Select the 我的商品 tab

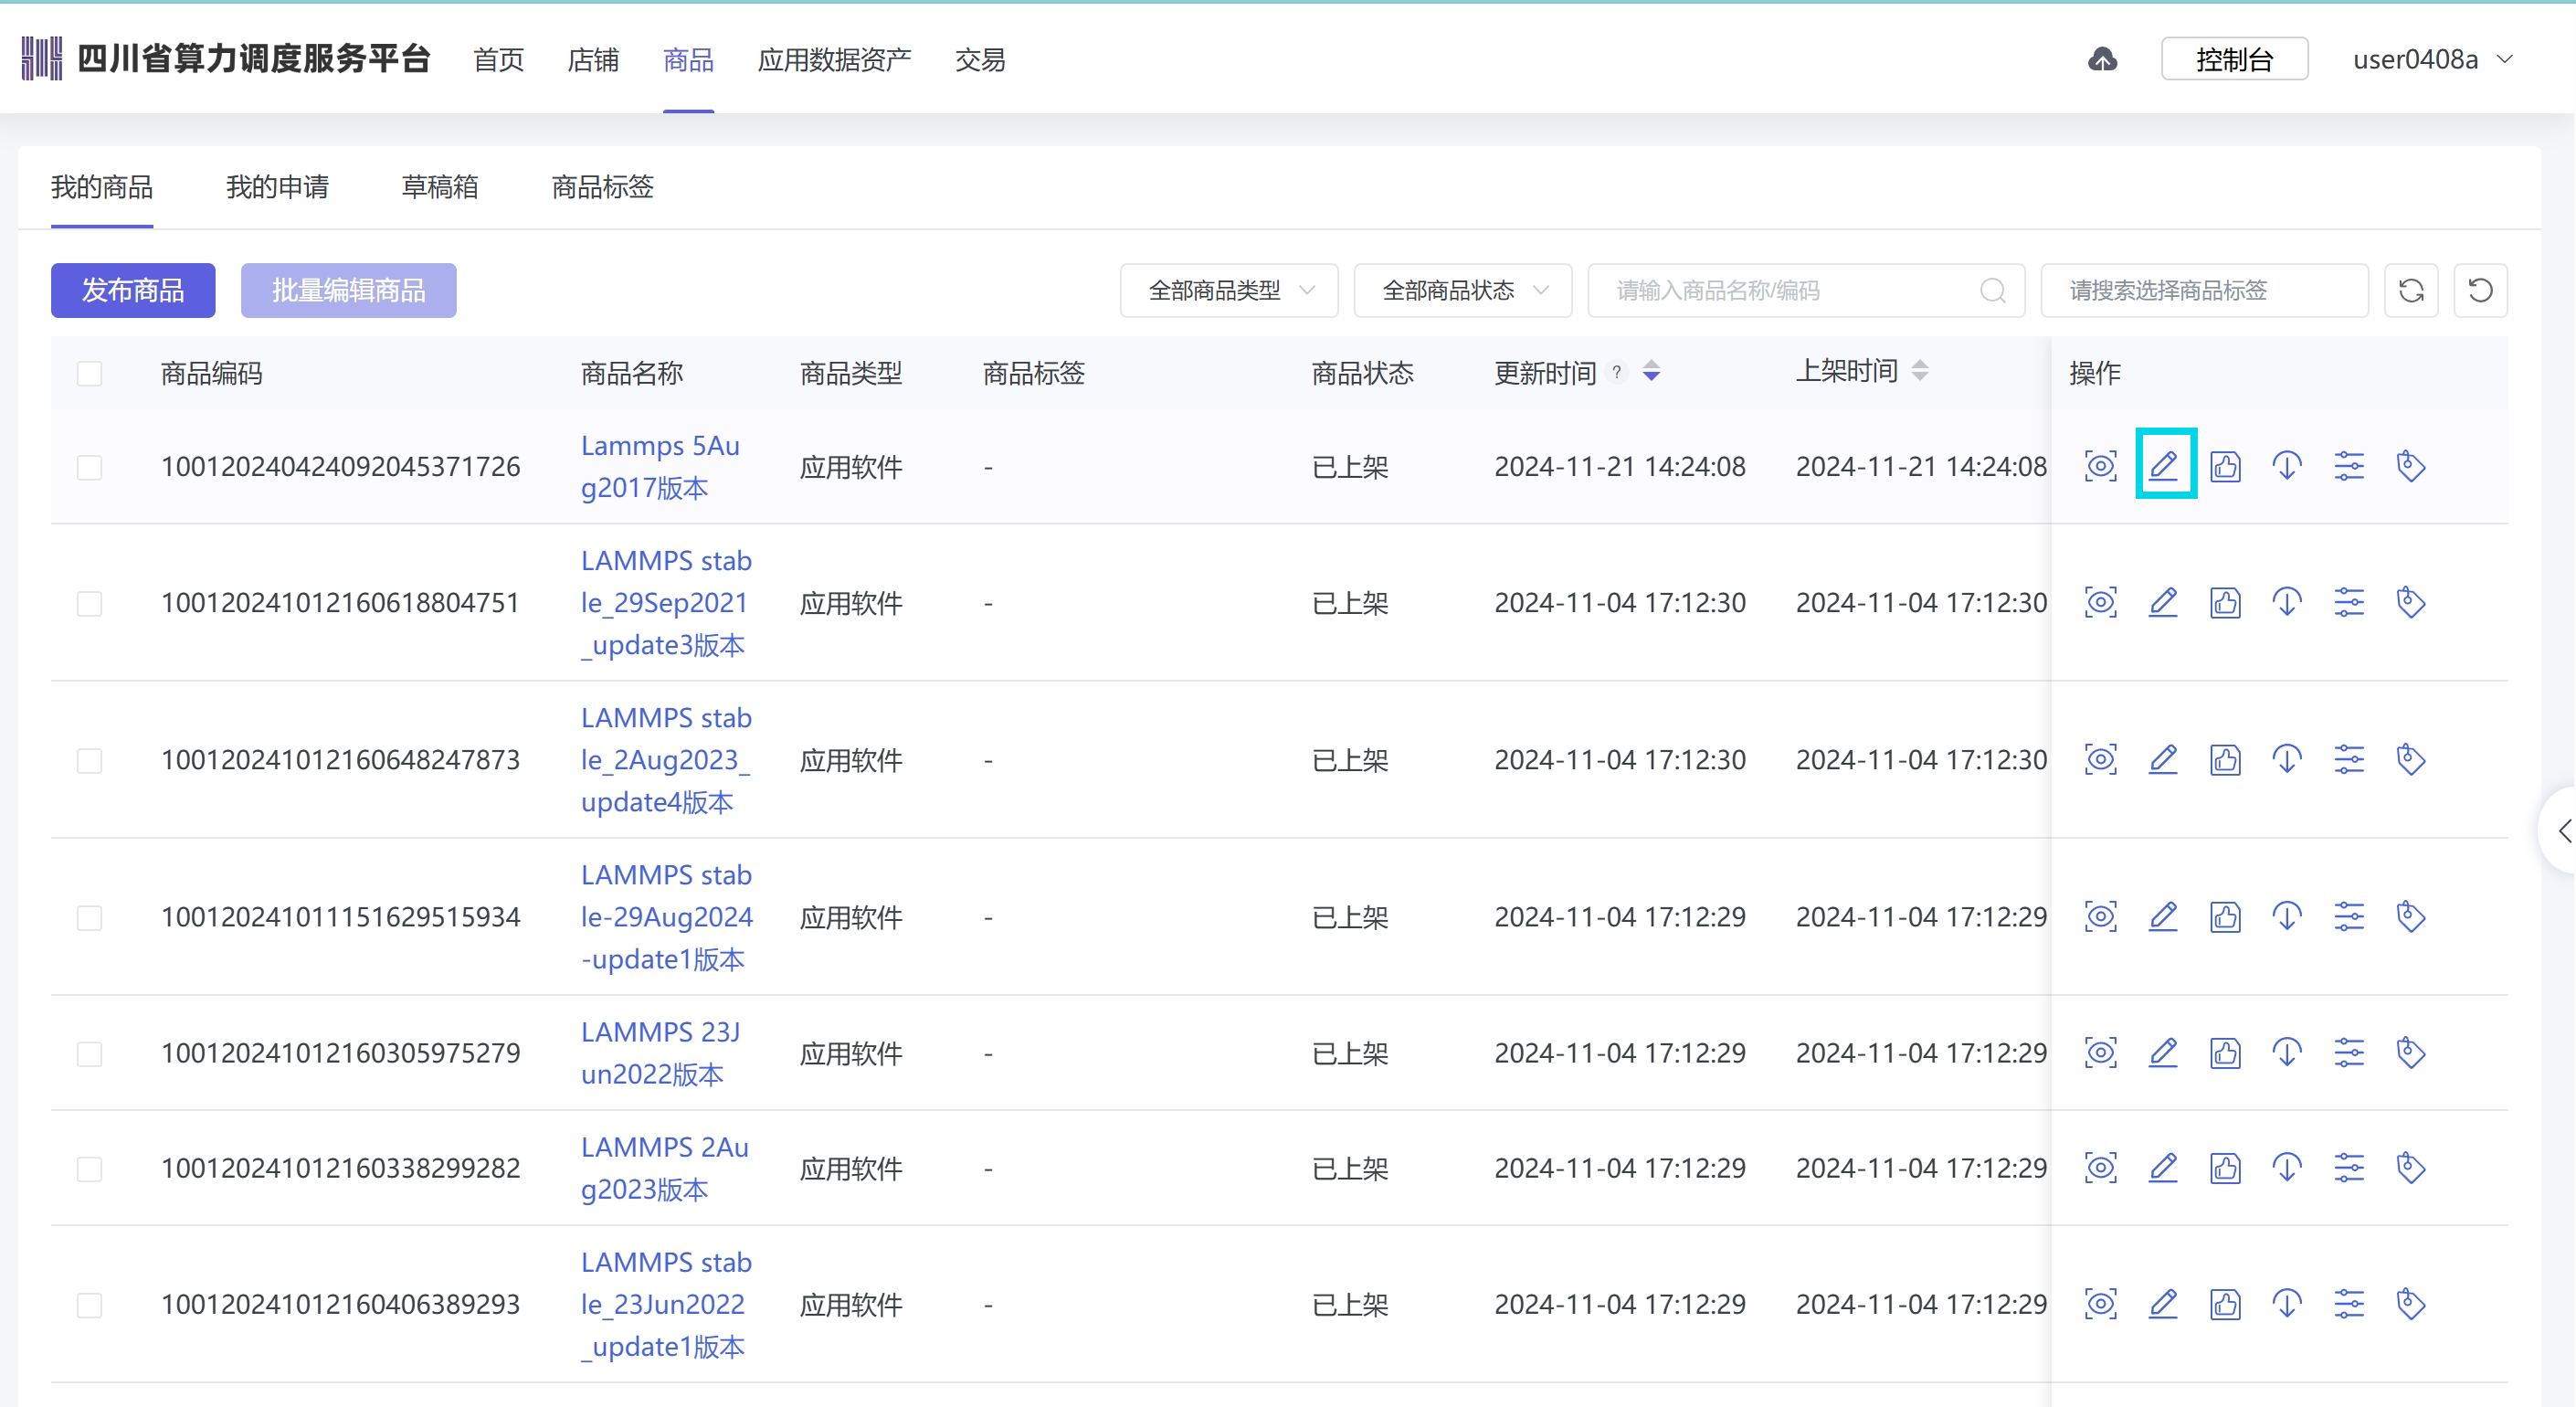(x=102, y=186)
